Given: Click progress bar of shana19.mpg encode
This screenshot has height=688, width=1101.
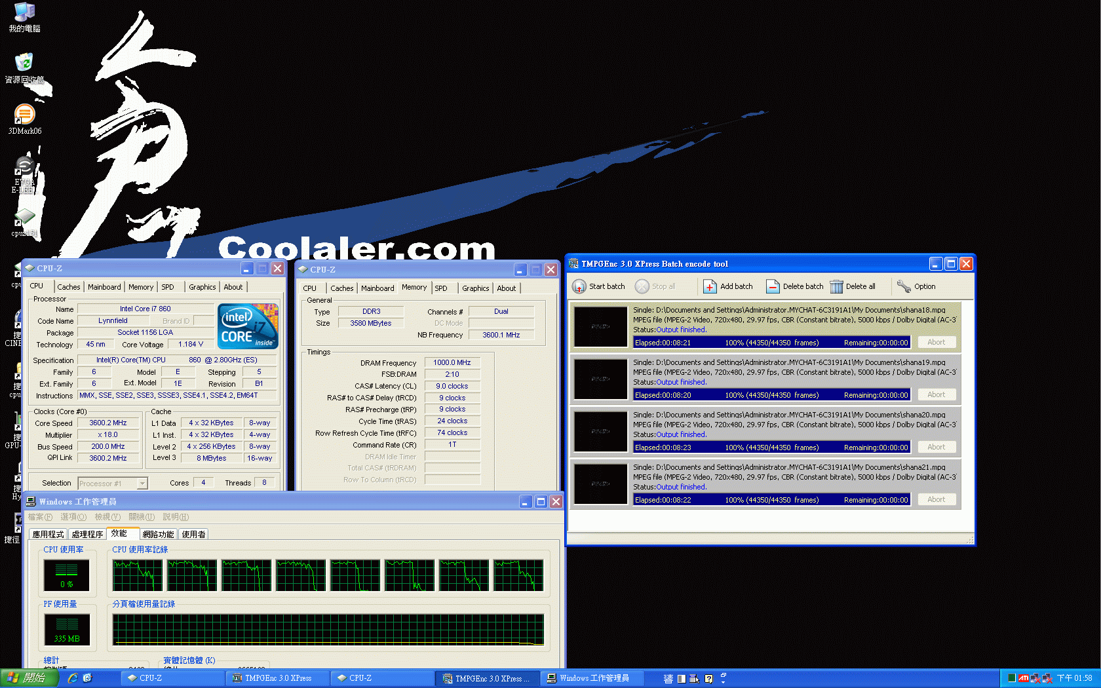Looking at the screenshot, I should [x=771, y=394].
